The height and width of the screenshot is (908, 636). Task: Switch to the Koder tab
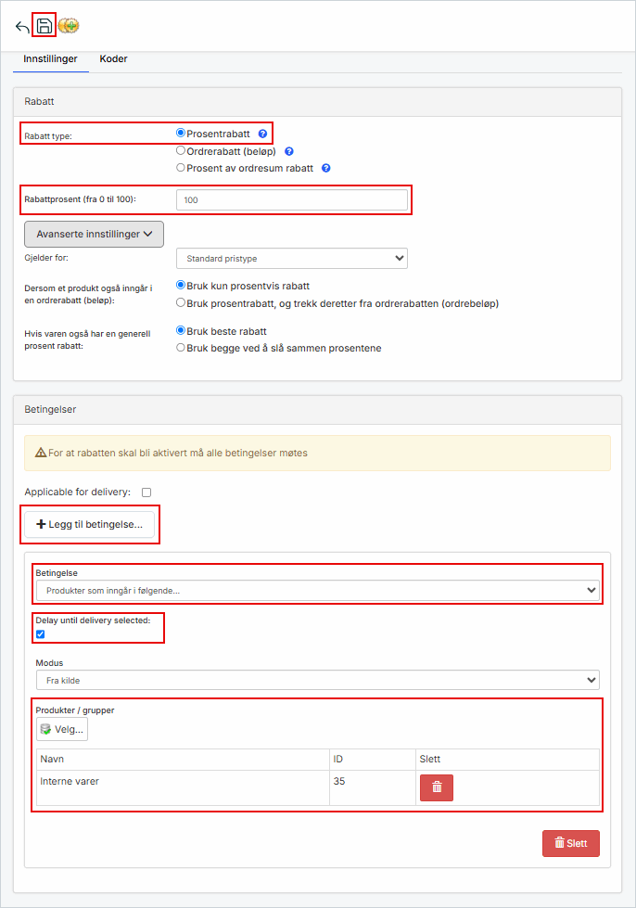(x=113, y=59)
